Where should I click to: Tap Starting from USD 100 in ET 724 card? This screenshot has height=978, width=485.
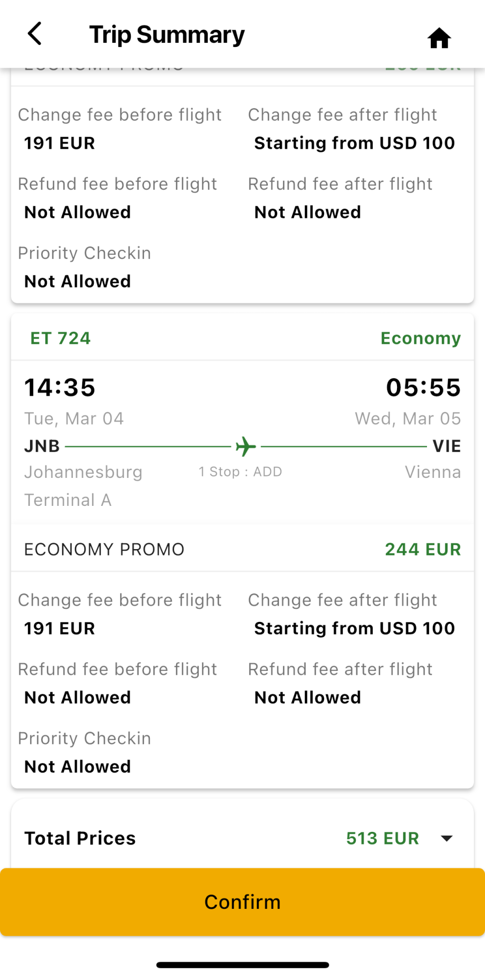[x=354, y=628]
